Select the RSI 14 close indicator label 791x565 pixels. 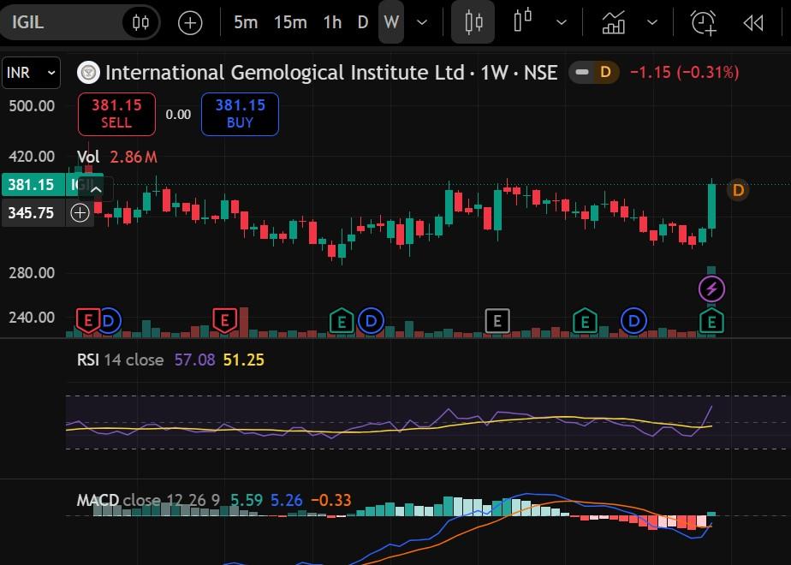point(121,360)
